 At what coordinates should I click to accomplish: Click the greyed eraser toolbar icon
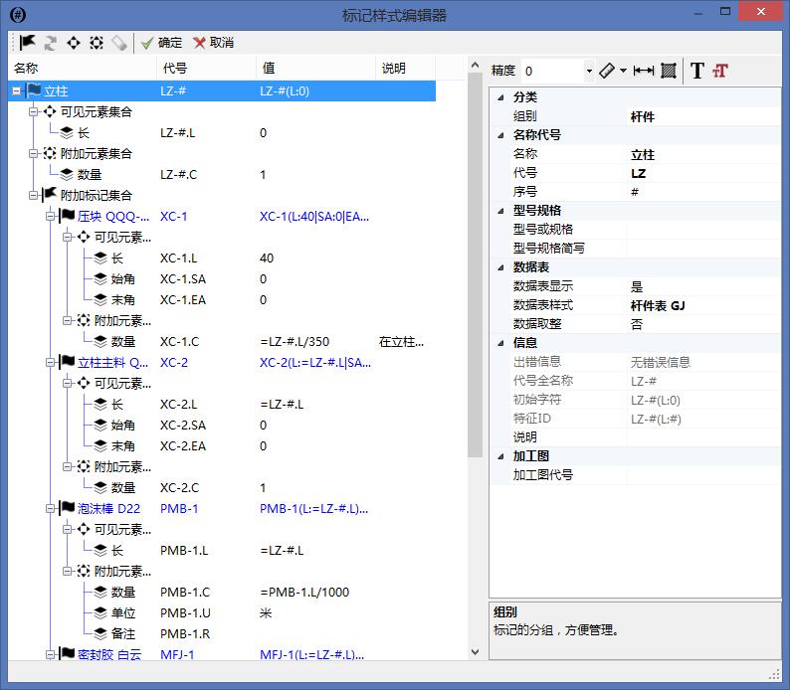pyautogui.click(x=119, y=43)
